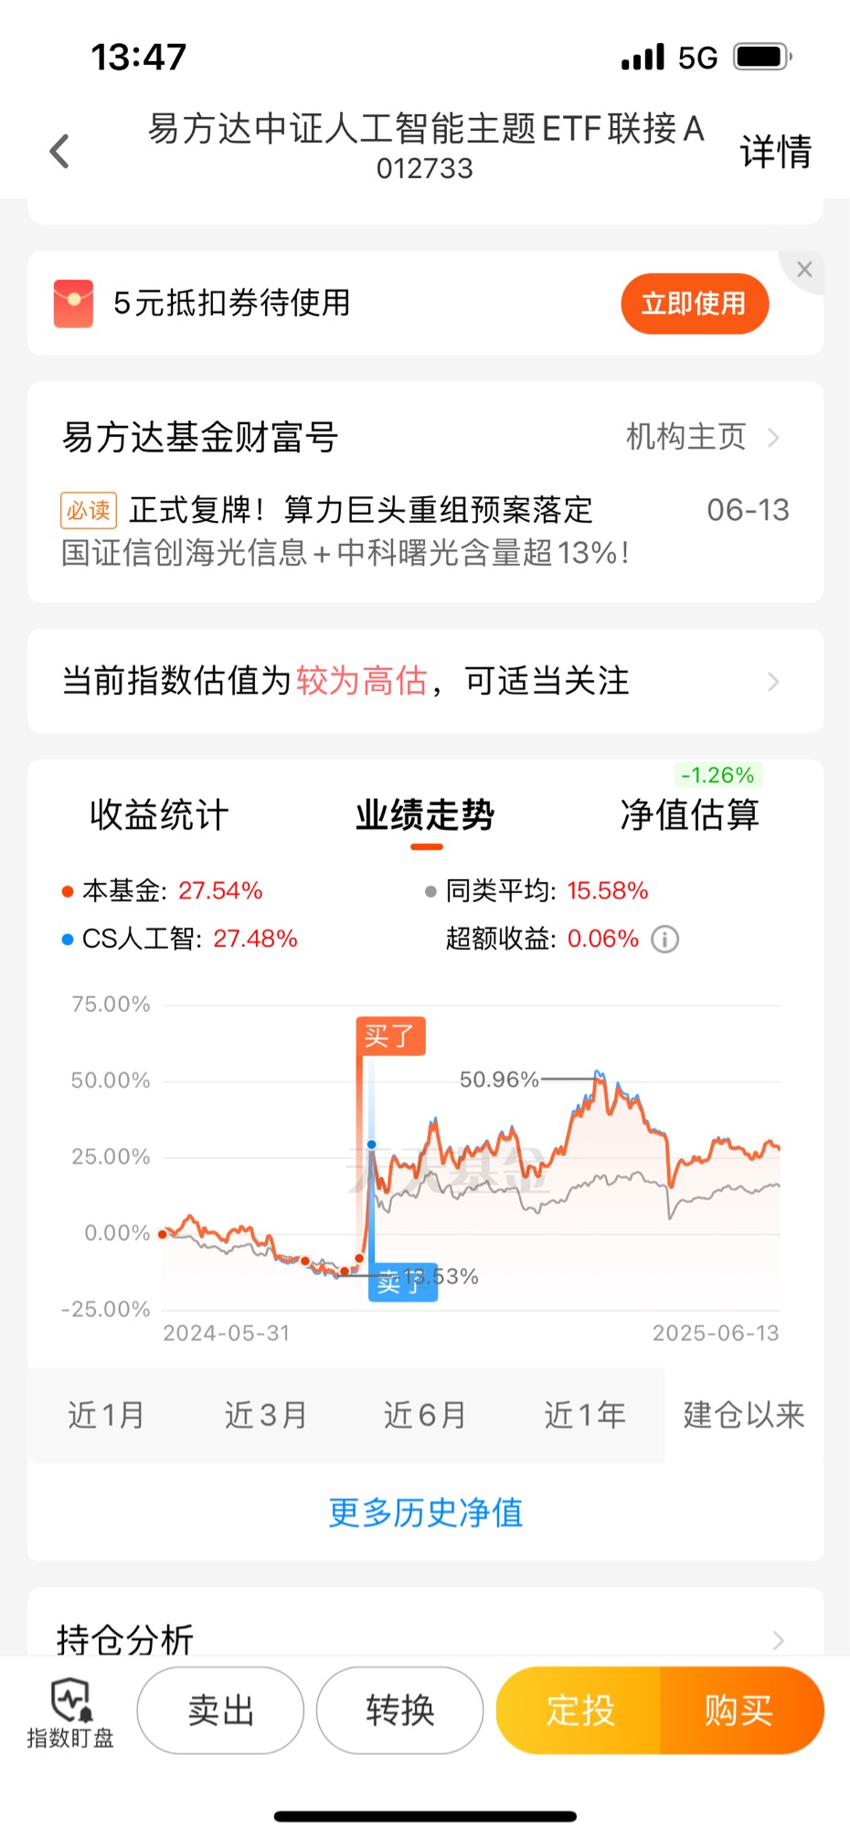Tap the 必读 tag icon

pyautogui.click(x=89, y=510)
